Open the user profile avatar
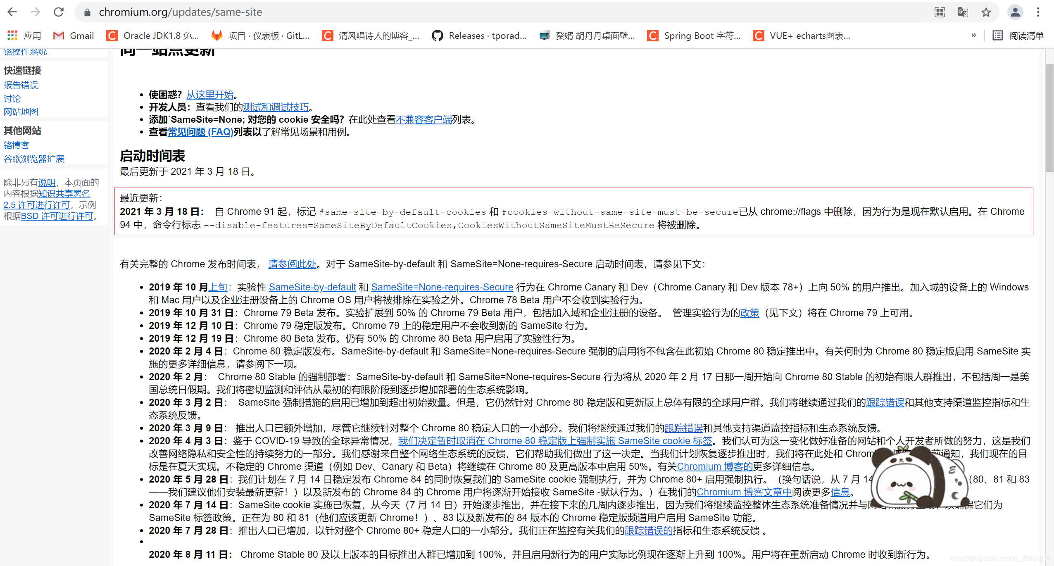Viewport: 1054px width, 566px height. pyautogui.click(x=1015, y=12)
